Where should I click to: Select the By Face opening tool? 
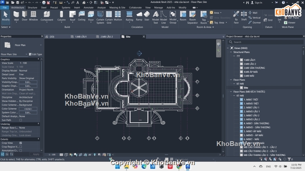(236, 18)
